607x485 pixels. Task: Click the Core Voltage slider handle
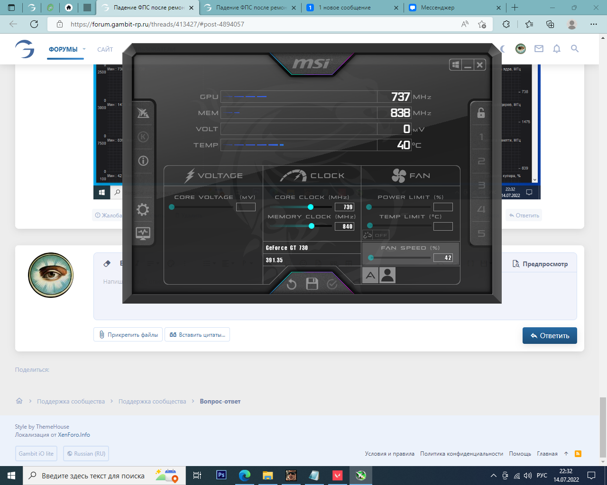click(172, 207)
